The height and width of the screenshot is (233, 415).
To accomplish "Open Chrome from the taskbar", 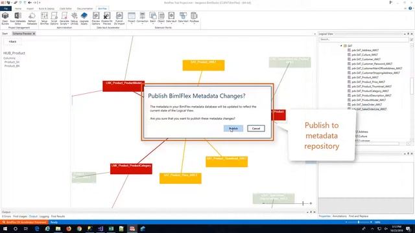I will tap(79, 228).
